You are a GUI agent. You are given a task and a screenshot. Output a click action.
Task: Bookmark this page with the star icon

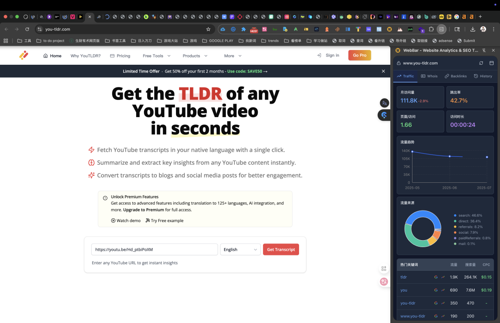coord(208,29)
